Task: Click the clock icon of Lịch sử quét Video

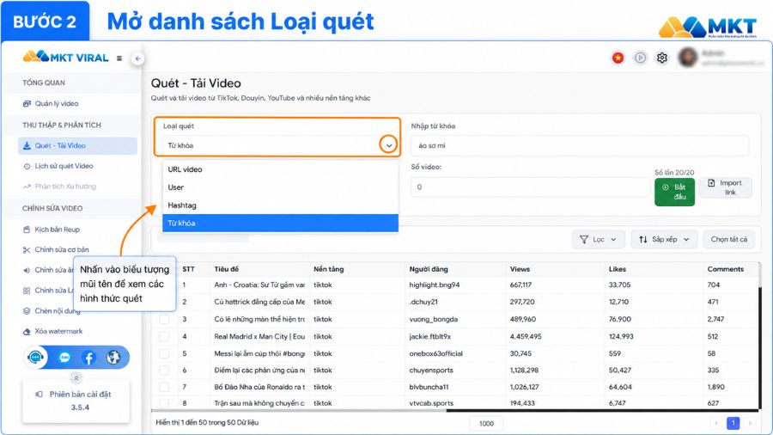Action: (x=27, y=166)
